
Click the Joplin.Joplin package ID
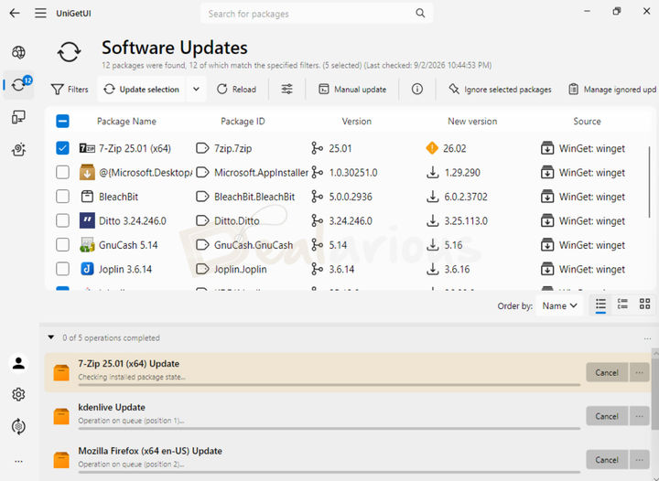click(x=241, y=269)
